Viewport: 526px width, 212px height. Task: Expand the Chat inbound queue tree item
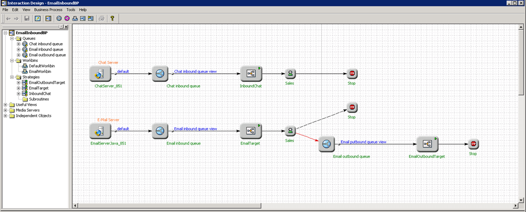pyautogui.click(x=18, y=44)
